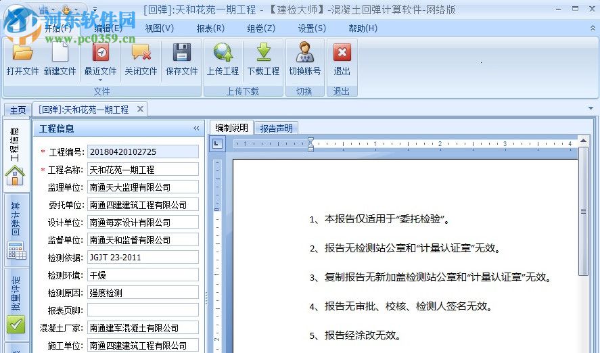Select the 回弹计算 sidebar section
Image resolution: width=600 pixels, height=353 pixels.
click(x=16, y=230)
